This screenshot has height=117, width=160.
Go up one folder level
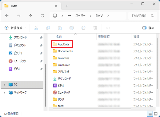click(30, 16)
